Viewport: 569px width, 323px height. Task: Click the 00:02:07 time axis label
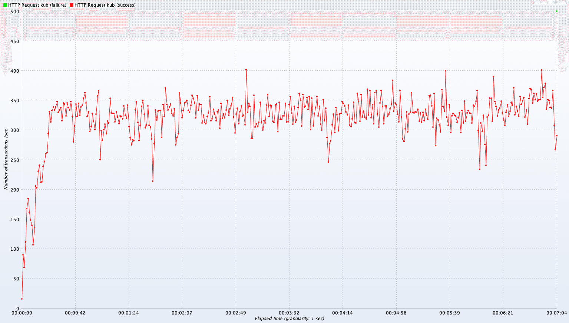tap(182, 313)
